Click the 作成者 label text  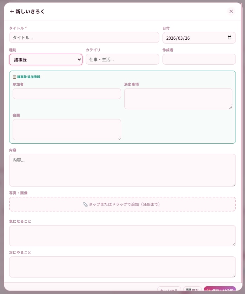[x=168, y=50]
